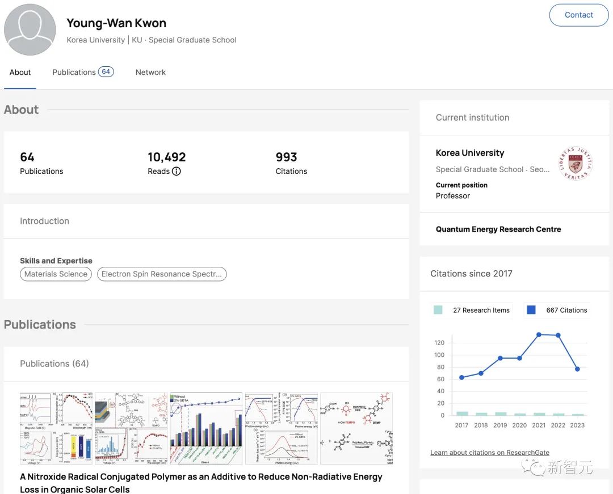Click the 2021 citation data point
Screen dimensions: 613x494
(539, 335)
